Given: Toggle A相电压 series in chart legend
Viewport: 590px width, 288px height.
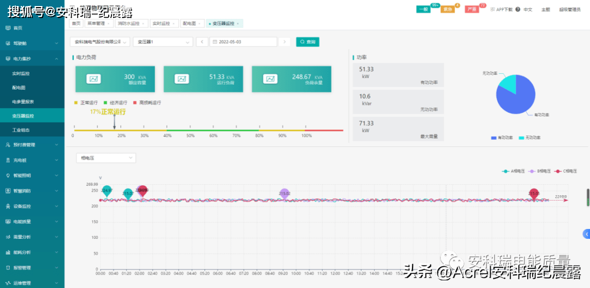Looking at the screenshot, I should pyautogui.click(x=514, y=171).
